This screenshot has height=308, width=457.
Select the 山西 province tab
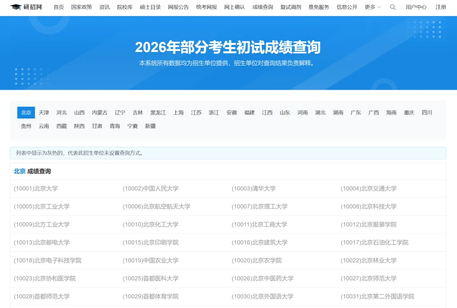point(79,113)
